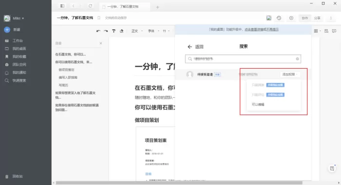Viewport: 341px width, 185px height.
Task: Open the version history clock icon
Action: click(279, 18)
